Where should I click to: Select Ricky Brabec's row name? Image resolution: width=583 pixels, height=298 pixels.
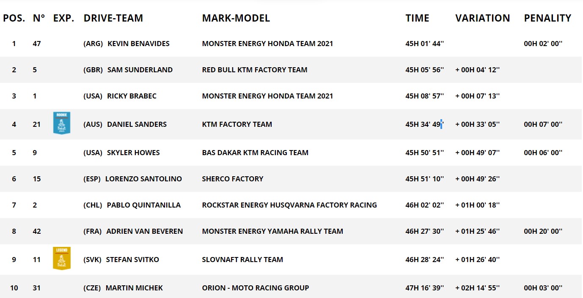[132, 96]
